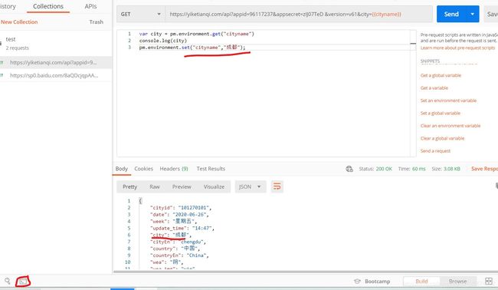498x290 pixels.
Task: Open the Test Results tab
Action: pos(211,169)
